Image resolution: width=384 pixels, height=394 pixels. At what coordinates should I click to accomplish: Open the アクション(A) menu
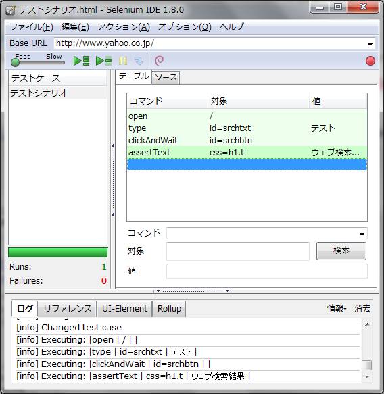[x=124, y=27]
